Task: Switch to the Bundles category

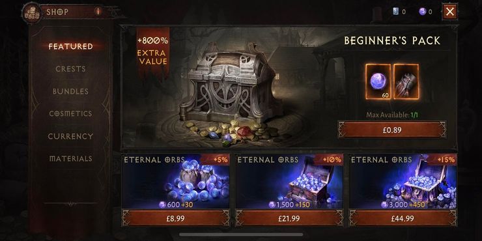Action: 70,91
